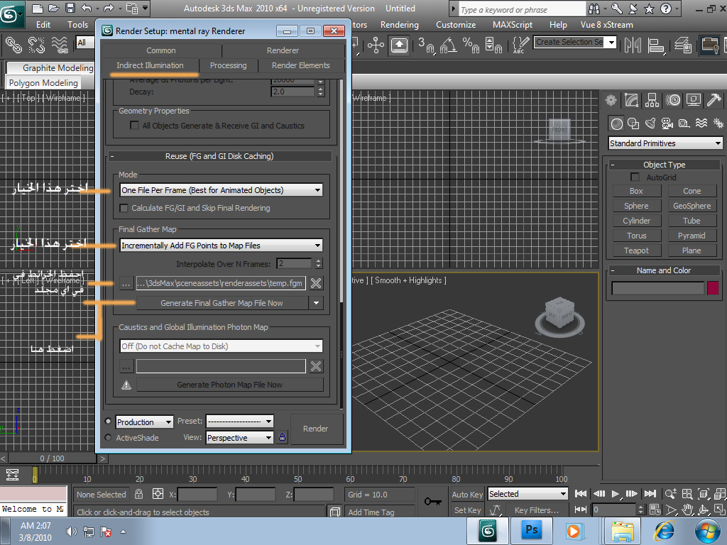The image size is (727, 545).
Task: Open the Standard Primitives dropdown
Action: (x=665, y=143)
